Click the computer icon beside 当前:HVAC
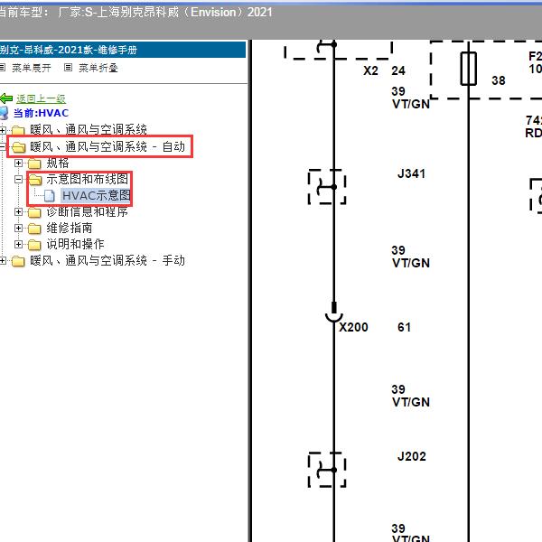This screenshot has height=542, width=542. pos(4,113)
